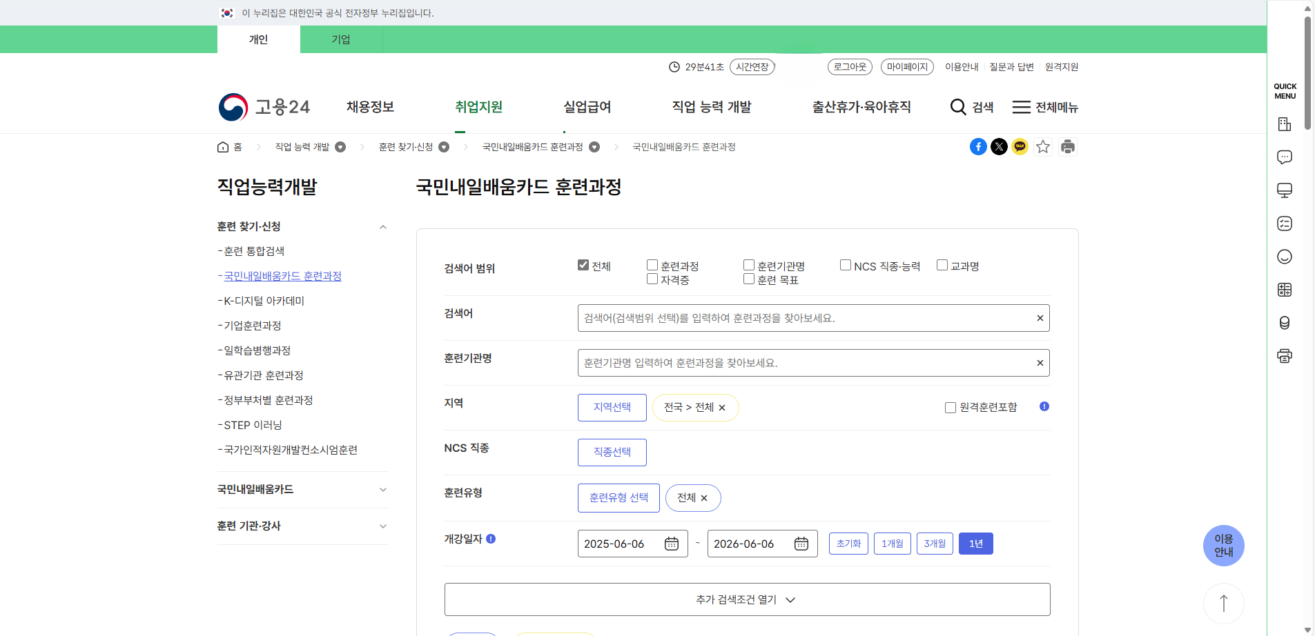Open the 실업급여 menu
Image resolution: width=1315 pixels, height=636 pixels.
coord(586,107)
